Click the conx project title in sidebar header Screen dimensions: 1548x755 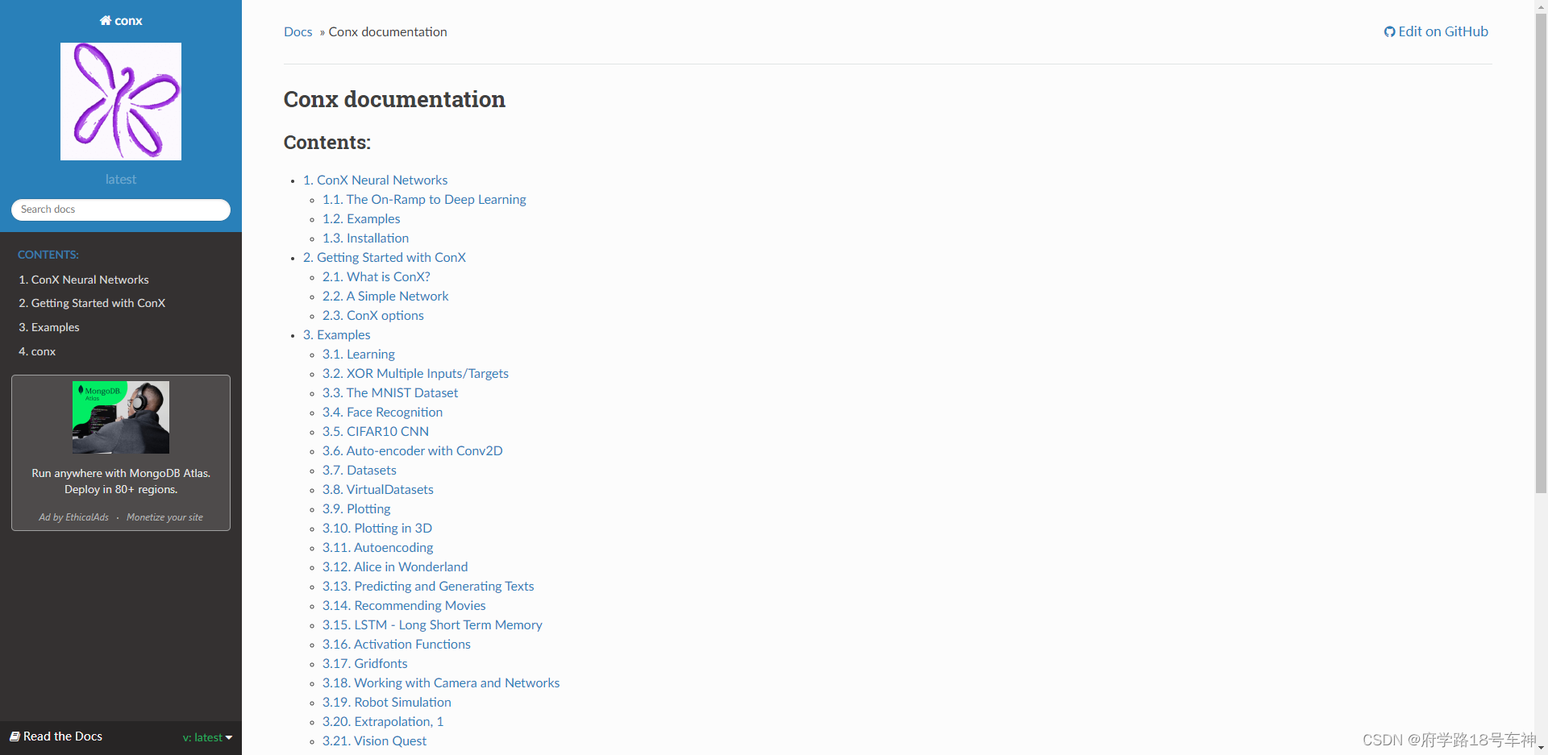[x=128, y=21]
